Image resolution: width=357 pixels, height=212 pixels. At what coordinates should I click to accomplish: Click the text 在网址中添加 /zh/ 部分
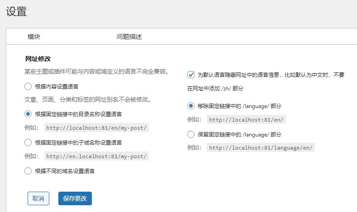pyautogui.click(x=215, y=89)
